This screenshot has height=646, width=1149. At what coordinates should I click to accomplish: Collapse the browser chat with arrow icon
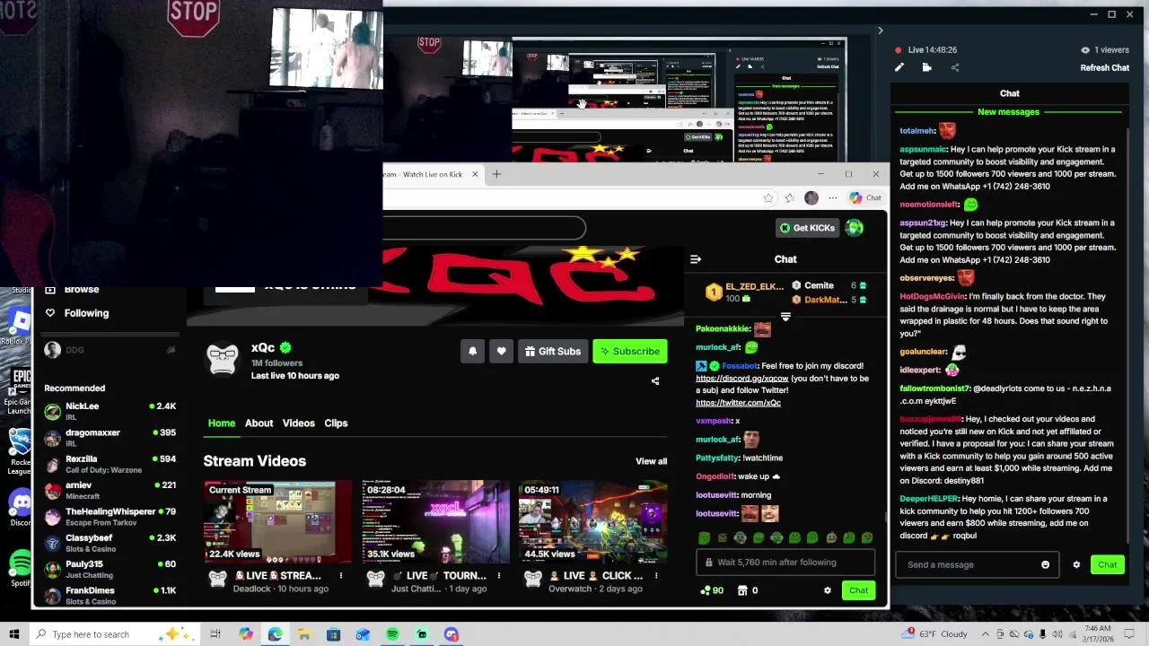[x=696, y=259]
